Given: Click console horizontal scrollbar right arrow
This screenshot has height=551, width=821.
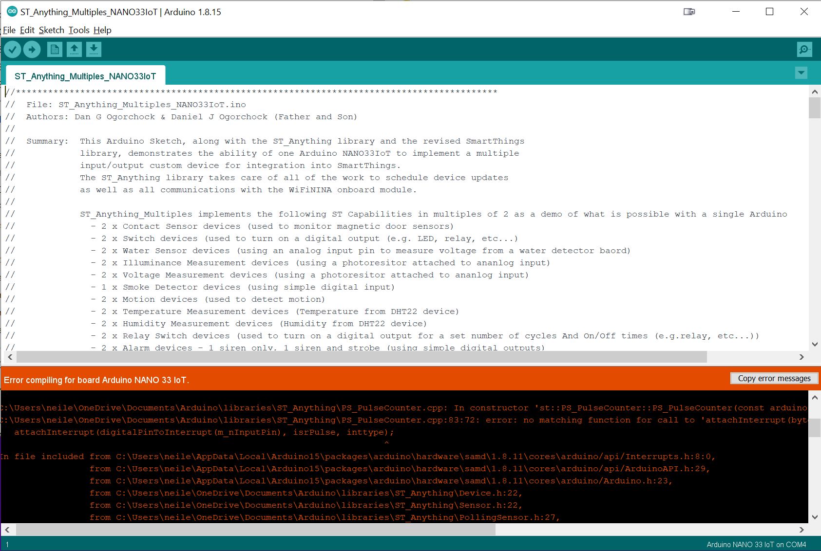Looking at the screenshot, I should point(802,530).
